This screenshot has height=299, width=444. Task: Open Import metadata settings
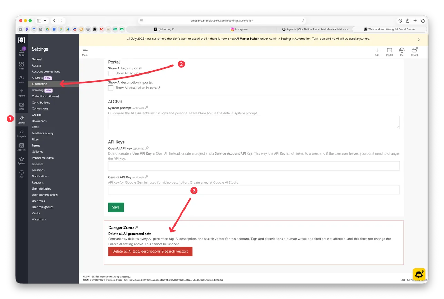click(x=43, y=158)
